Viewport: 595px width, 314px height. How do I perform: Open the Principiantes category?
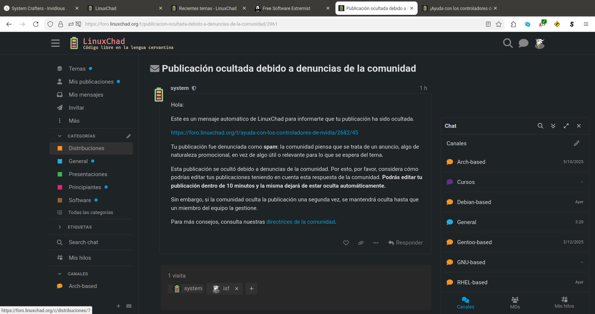coord(91,187)
